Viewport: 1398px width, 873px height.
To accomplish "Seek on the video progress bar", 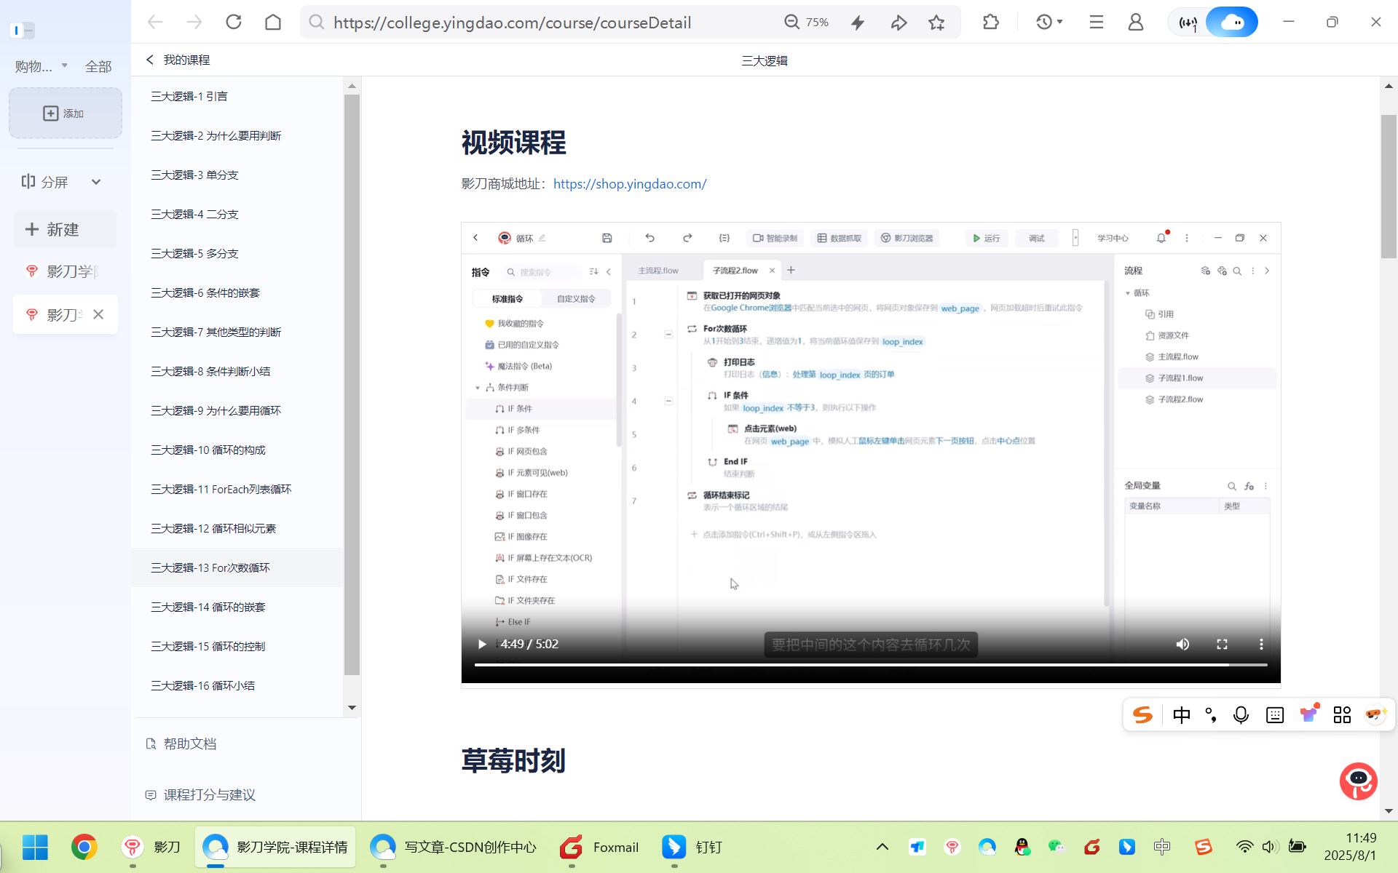I will tap(871, 665).
